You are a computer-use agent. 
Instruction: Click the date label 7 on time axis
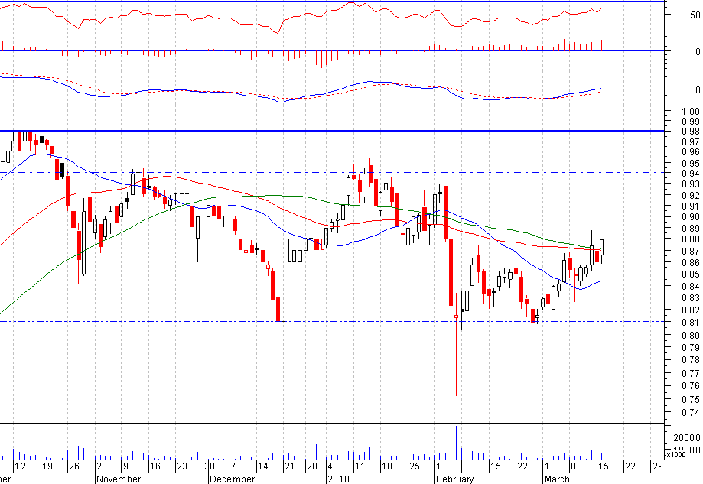click(x=233, y=466)
